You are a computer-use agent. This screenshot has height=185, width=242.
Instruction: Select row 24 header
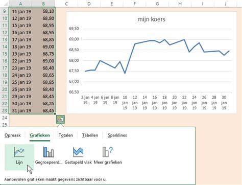coord(5,118)
